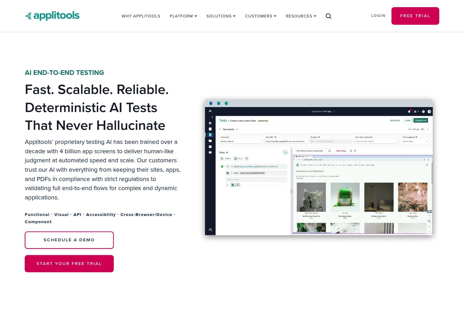Viewport: 464px width, 309px height.
Task: Click the red stop icon next to 'Recording...'
Action: coord(355,151)
